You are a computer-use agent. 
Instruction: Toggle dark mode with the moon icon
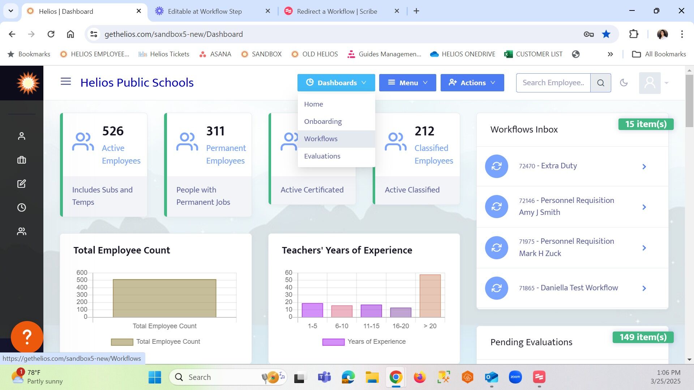click(x=624, y=83)
